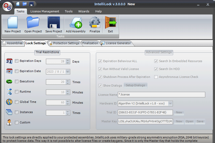Click the Runtime hourglass icon
Screen dimensions: 215x143
(9, 92)
